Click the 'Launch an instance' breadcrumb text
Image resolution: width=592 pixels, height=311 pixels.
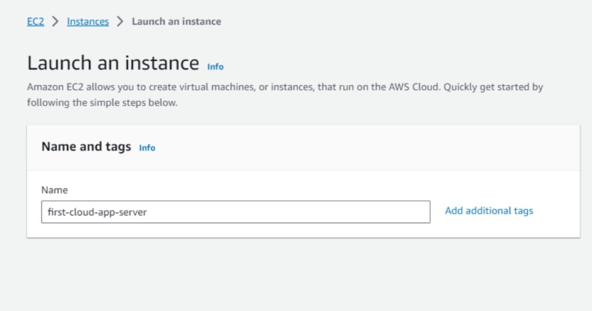coord(176,21)
